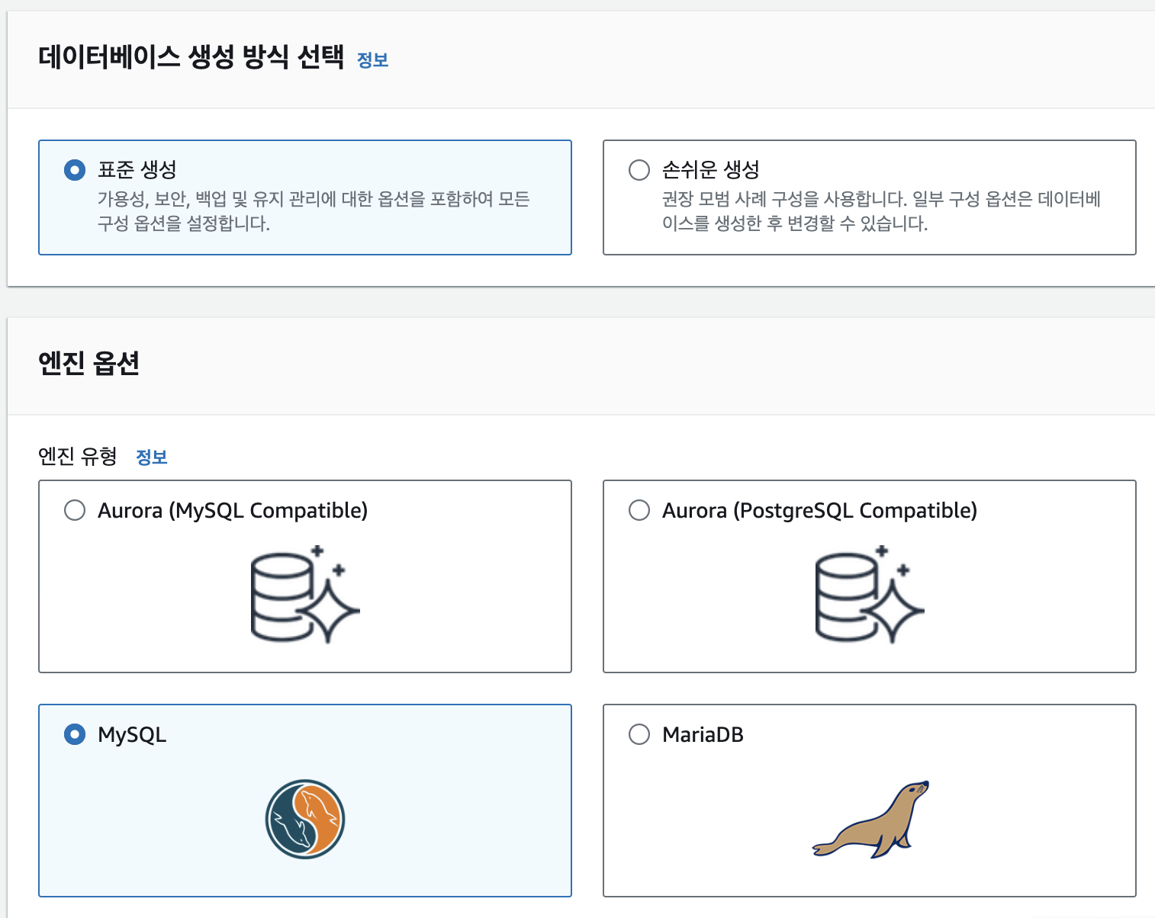
Task: Click the 데이터베이스 생성 방식 선택 heading
Action: tap(191, 57)
